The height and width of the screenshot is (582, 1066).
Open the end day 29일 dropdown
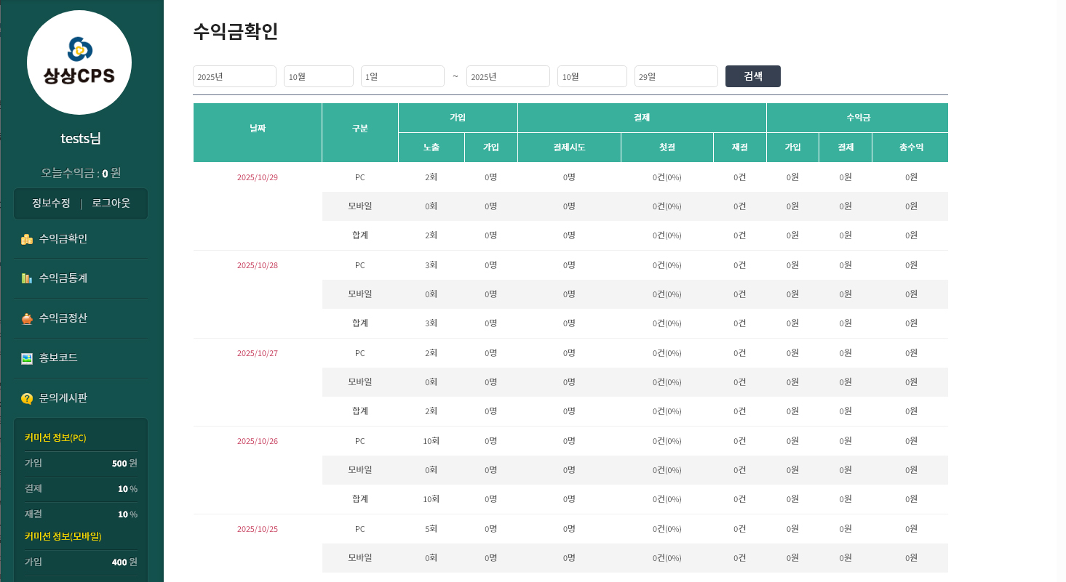tap(676, 76)
